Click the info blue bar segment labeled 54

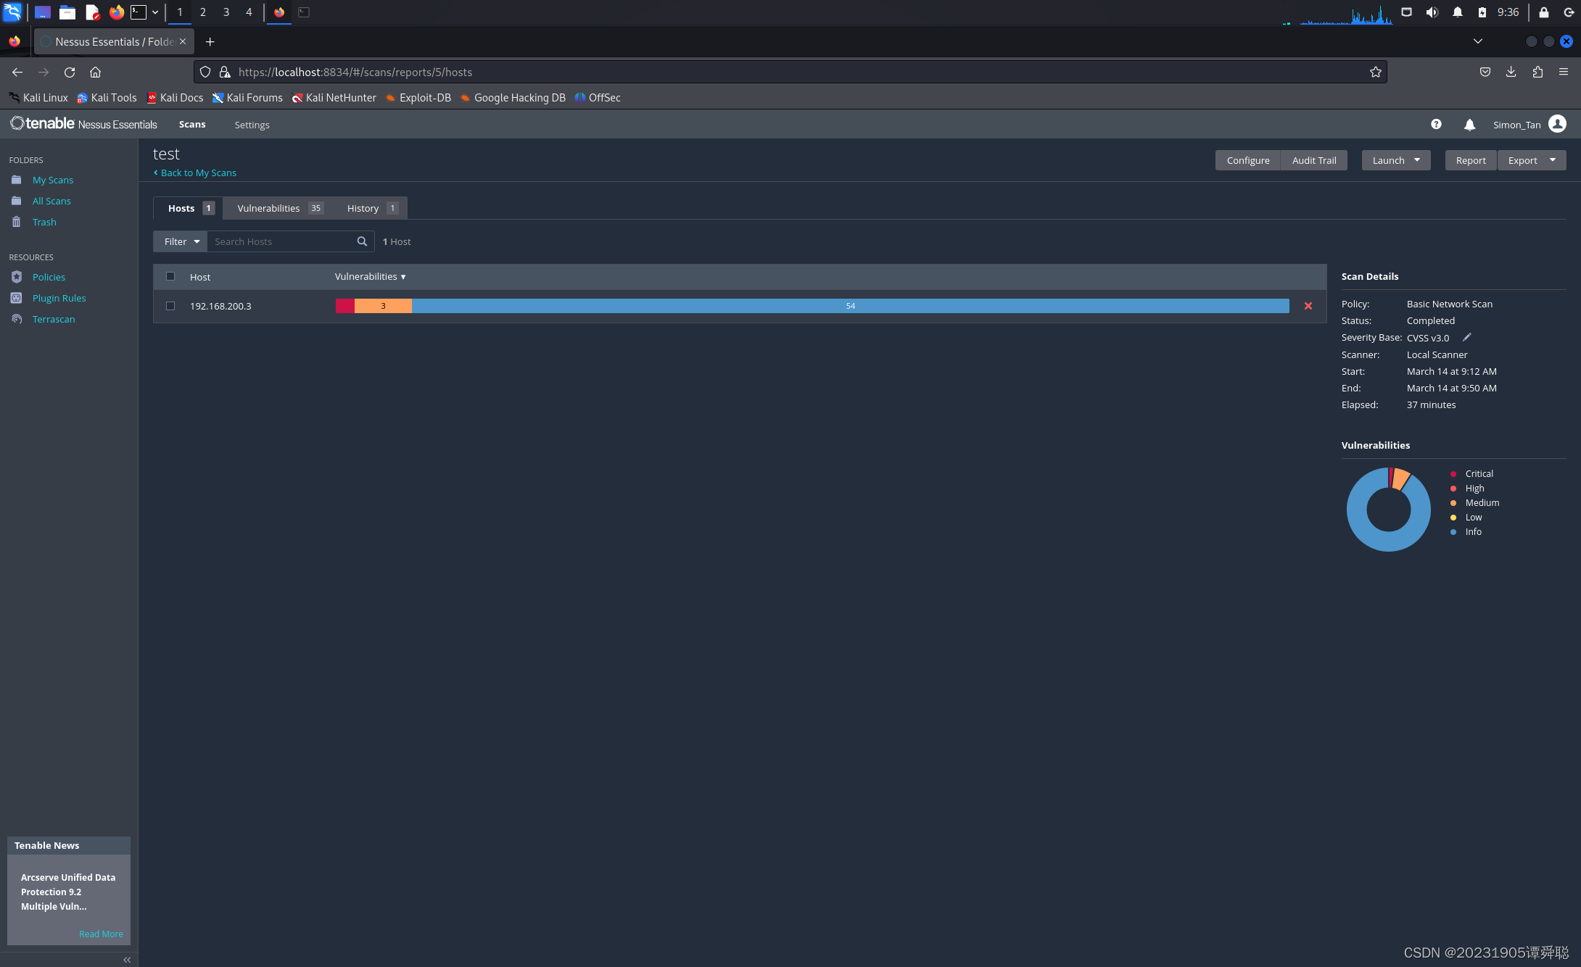tap(851, 306)
